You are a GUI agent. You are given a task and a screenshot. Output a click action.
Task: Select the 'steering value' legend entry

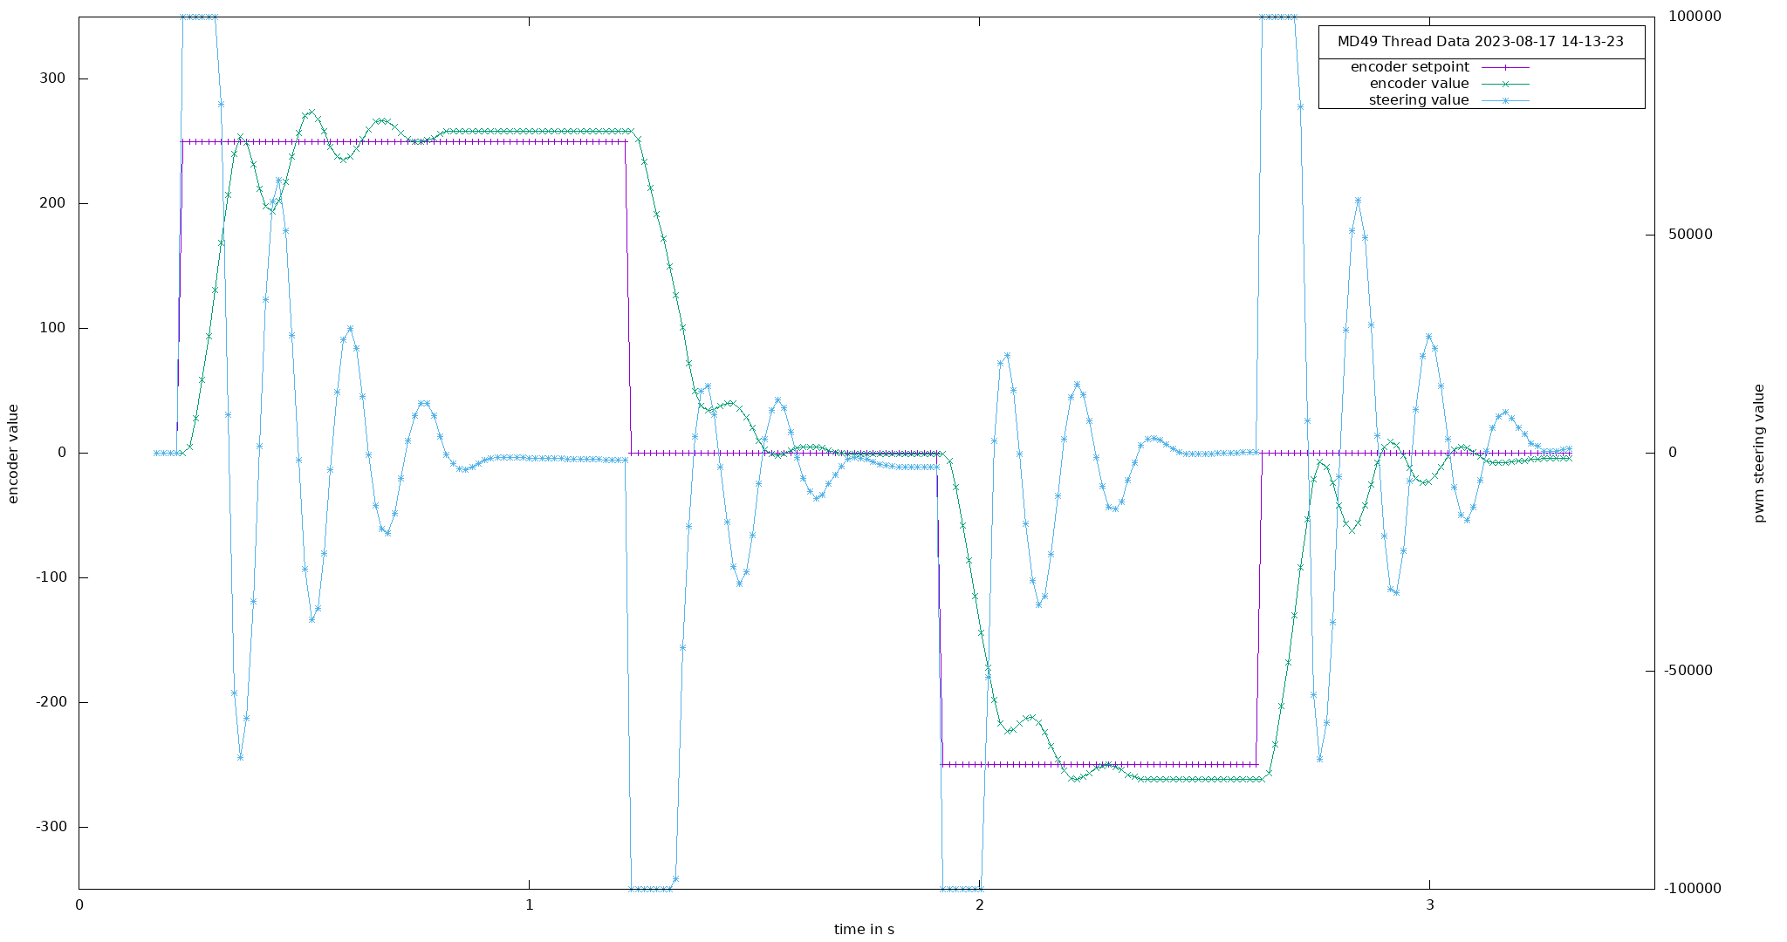coord(1419,100)
